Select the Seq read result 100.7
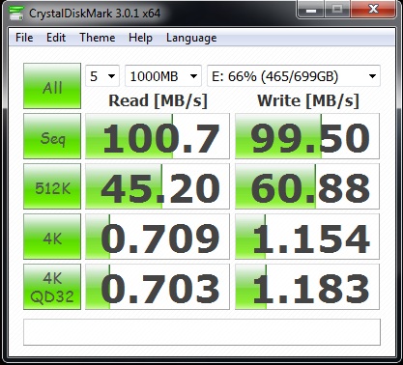 click(158, 136)
